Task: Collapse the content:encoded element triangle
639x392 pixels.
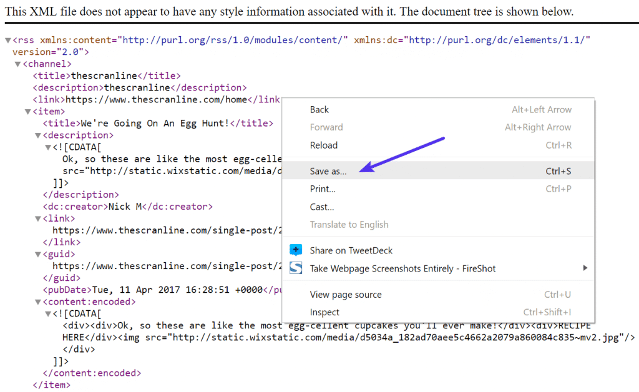Action: click(x=38, y=302)
